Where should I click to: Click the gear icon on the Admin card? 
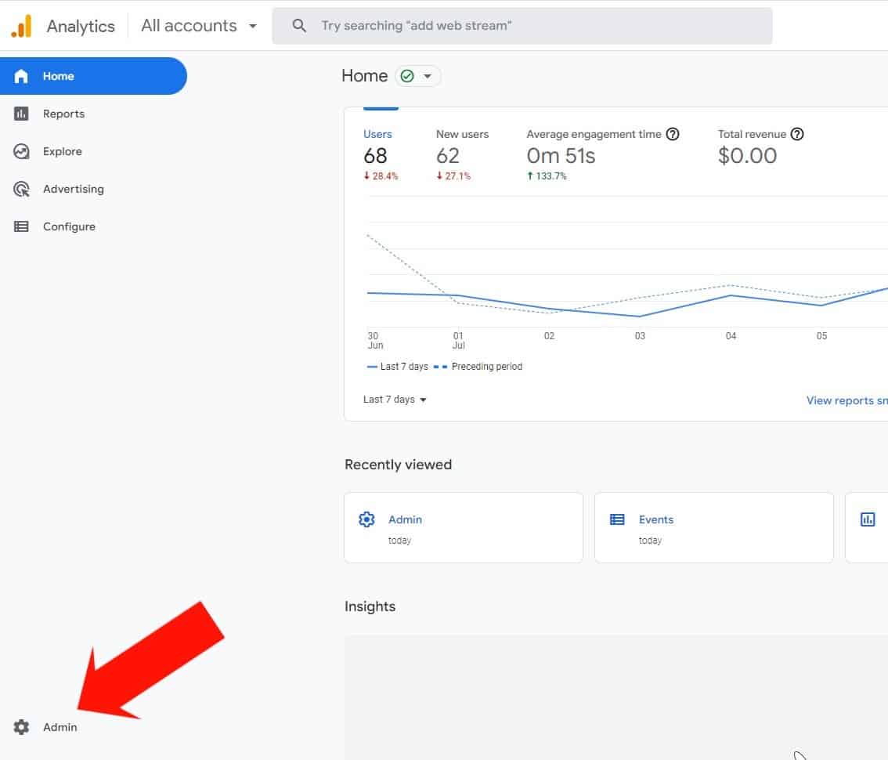[366, 519]
